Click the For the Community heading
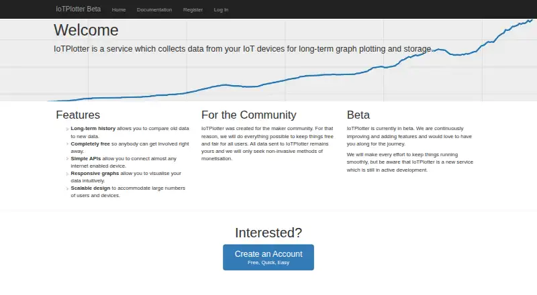Viewport: 537px width, 295px height. tap(248, 115)
